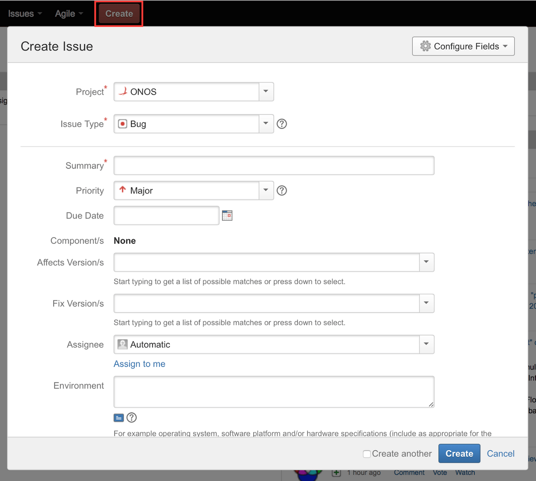Open help for the Priority field
Screen dimensions: 536x481
281,191
